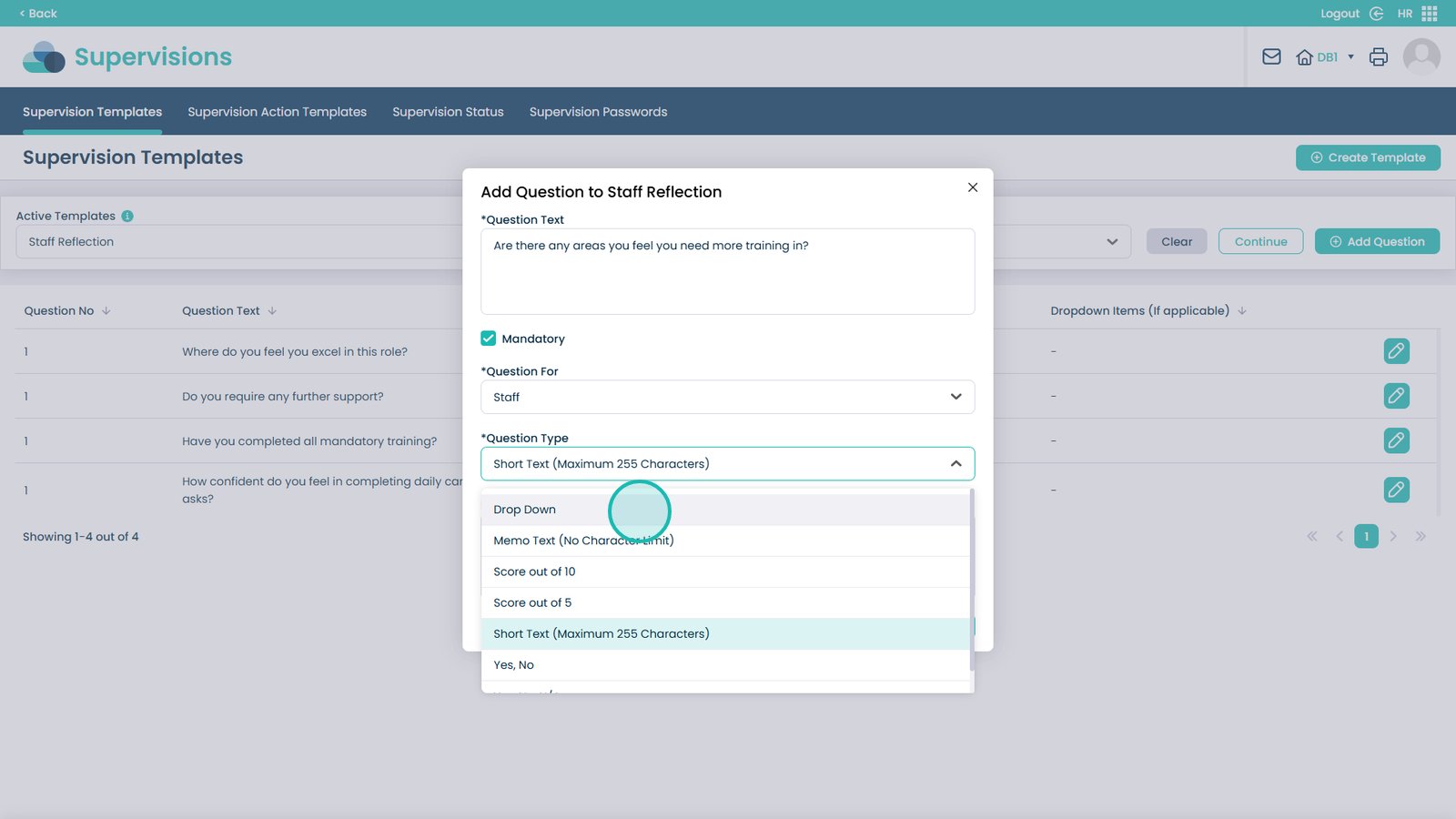Screen dimensions: 1456x819
Task: Edit question 'Where do you feel you excel'
Action: pyautogui.click(x=1396, y=351)
